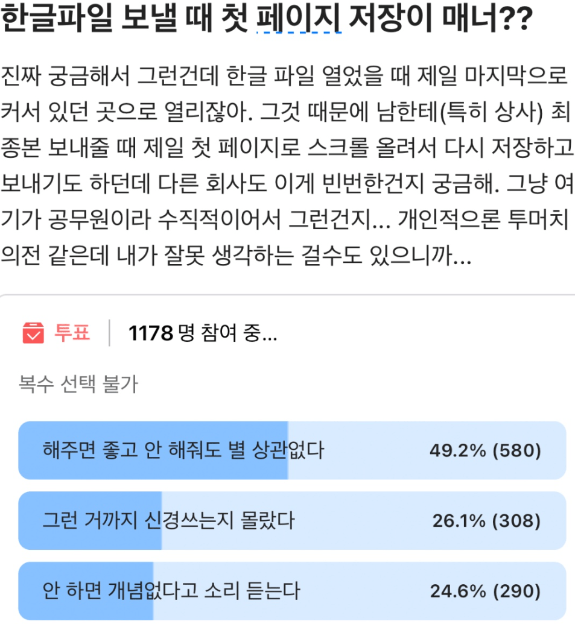575x624 pixels.
Task: Pick the 안 하면 개념없다고 소리 듣는다 option
Action: [x=292, y=591]
